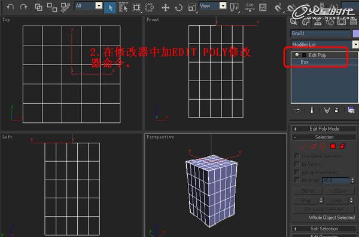This screenshot has height=237, width=359.
Task: Enable By Vertex checkbox
Action: click(297, 164)
